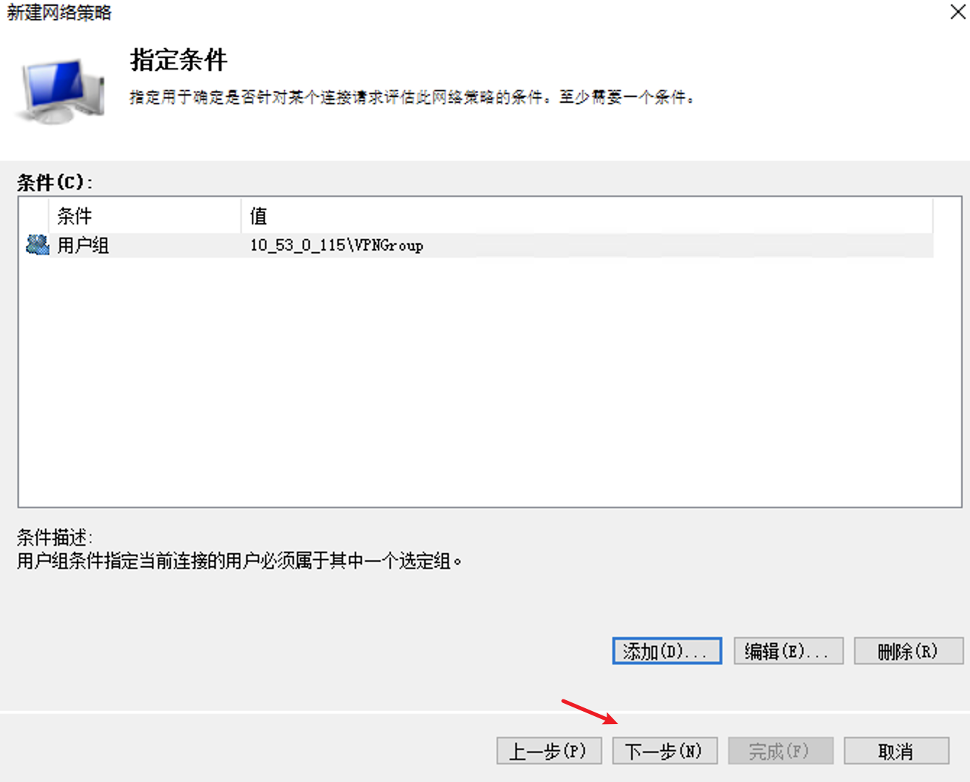Click the disabled 完成(F) finish button

pyautogui.click(x=780, y=751)
